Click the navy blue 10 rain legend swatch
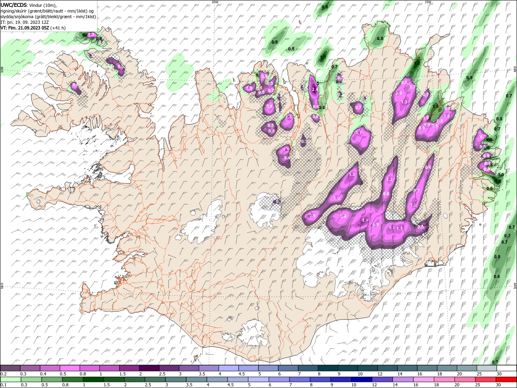The height and width of the screenshot is (388, 517). tap(362, 380)
